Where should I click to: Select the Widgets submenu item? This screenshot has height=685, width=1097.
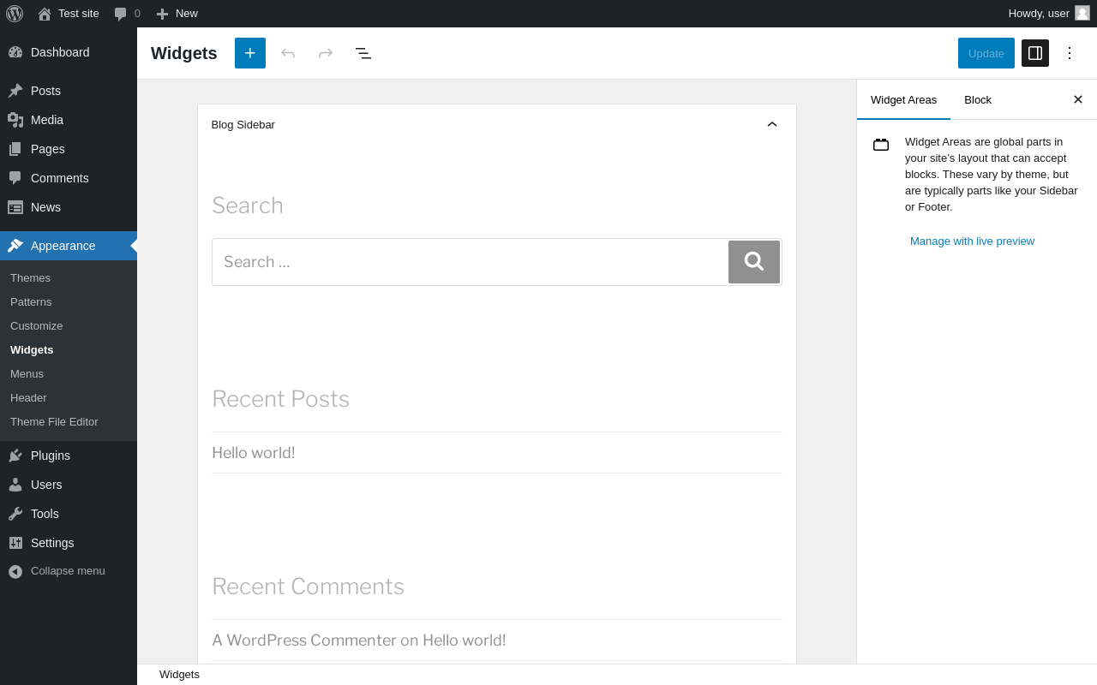(x=32, y=350)
